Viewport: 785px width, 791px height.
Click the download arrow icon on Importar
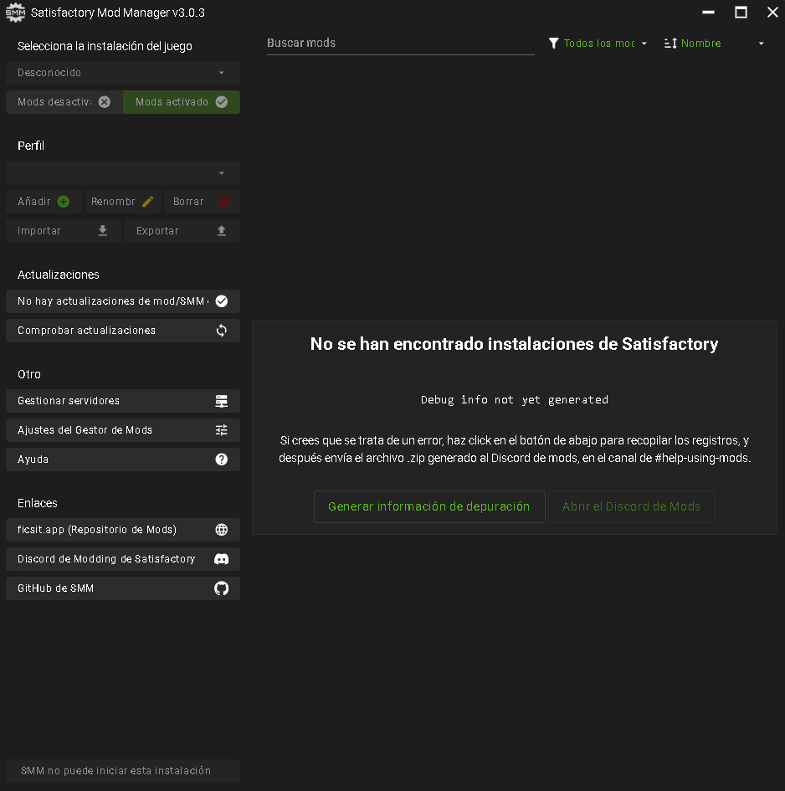102,231
